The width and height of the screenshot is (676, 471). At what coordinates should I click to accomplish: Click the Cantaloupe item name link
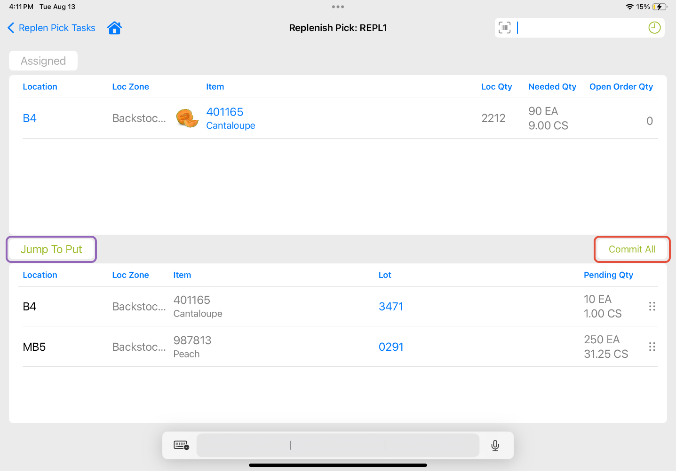[x=231, y=125]
